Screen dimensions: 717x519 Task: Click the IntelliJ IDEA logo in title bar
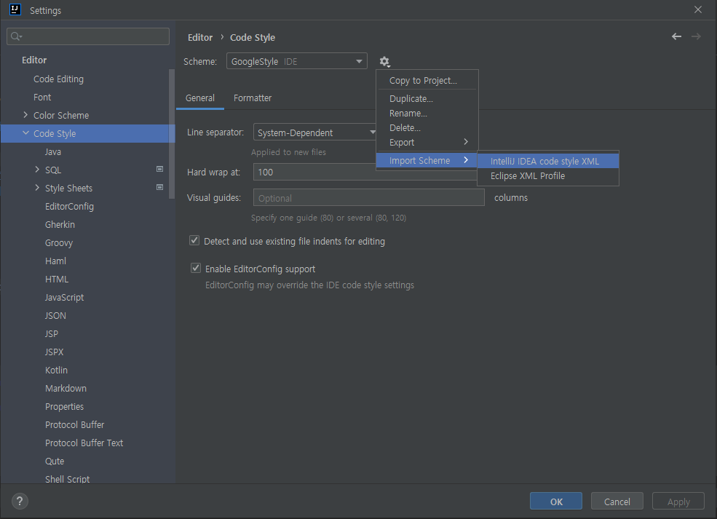pos(15,9)
